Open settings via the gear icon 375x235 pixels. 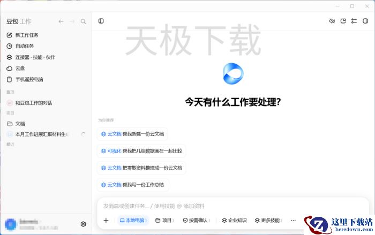[83, 224]
